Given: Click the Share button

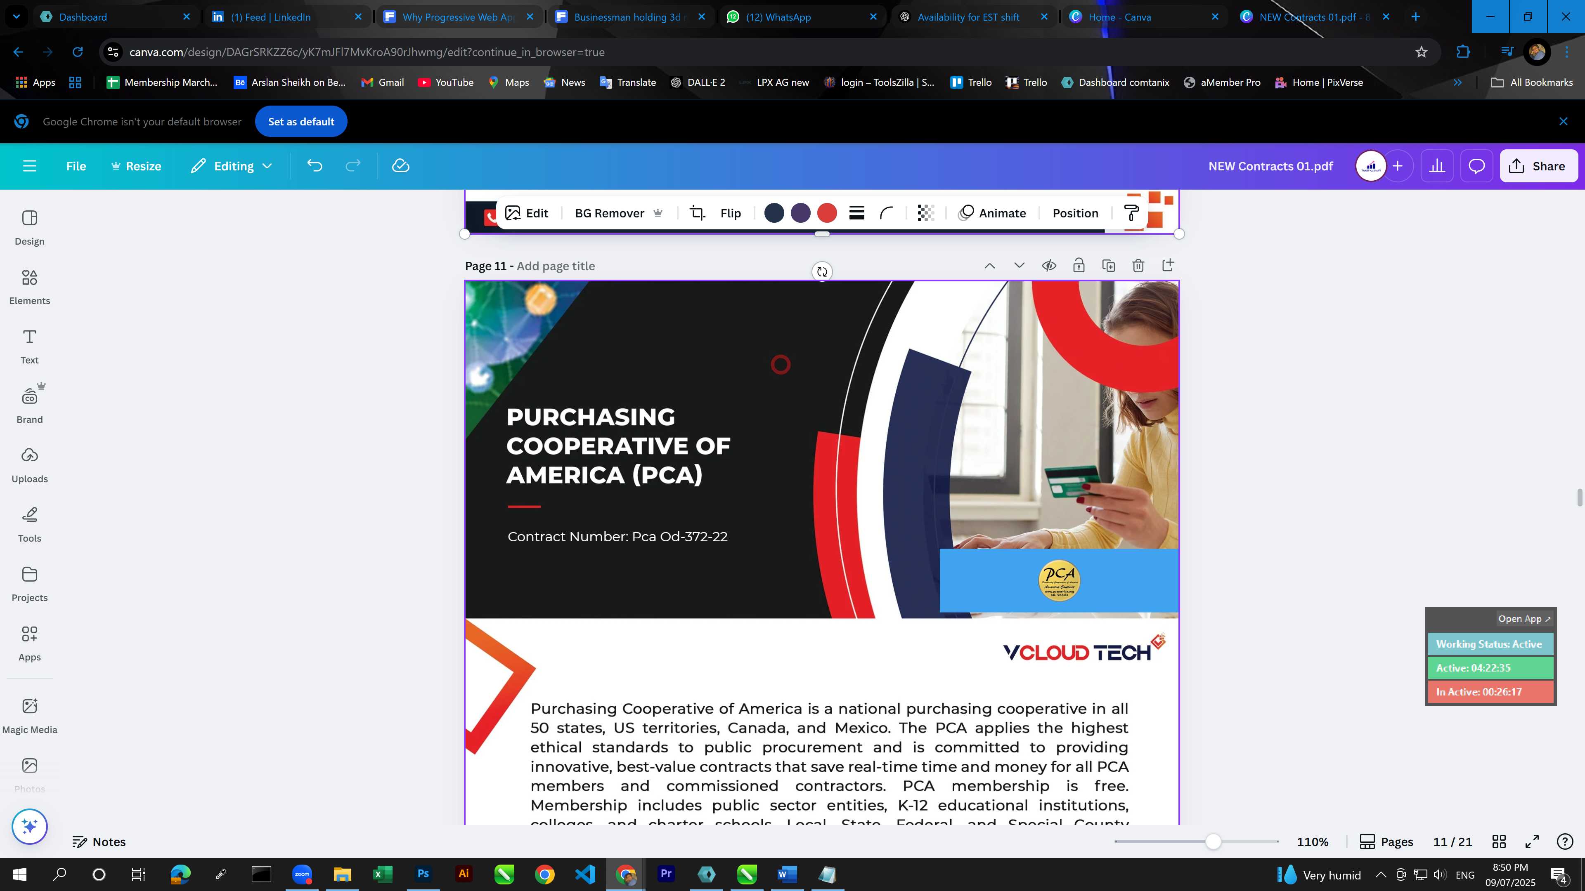Looking at the screenshot, I should pyautogui.click(x=1538, y=166).
